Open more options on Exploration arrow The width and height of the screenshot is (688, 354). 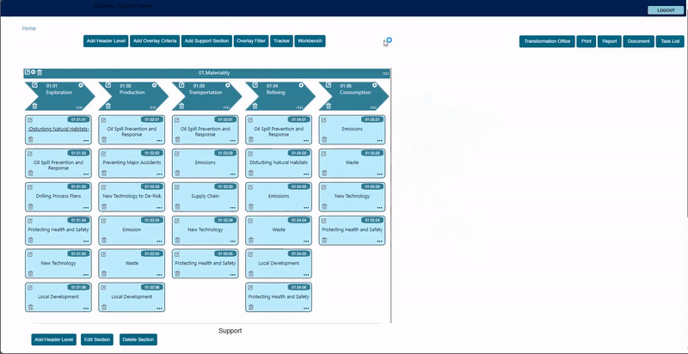pyautogui.click(x=79, y=107)
